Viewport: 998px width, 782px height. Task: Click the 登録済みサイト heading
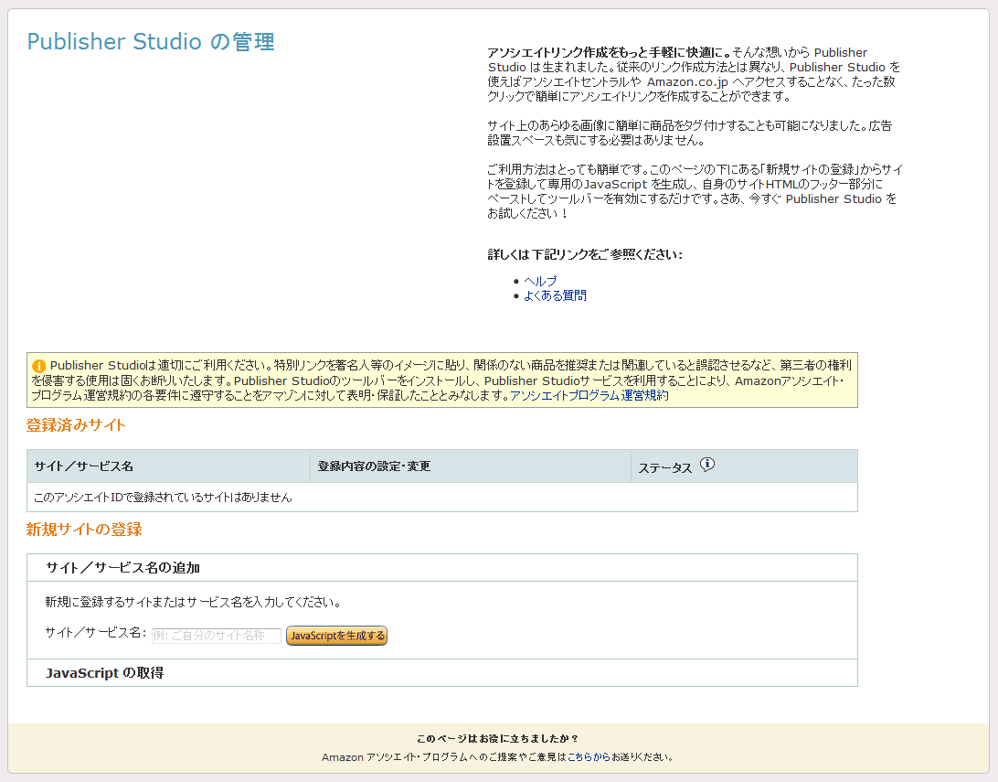click(x=76, y=425)
